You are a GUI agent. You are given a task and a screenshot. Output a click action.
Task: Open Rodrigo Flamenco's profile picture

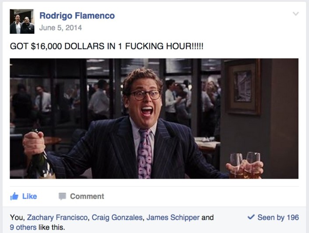coord(22,22)
